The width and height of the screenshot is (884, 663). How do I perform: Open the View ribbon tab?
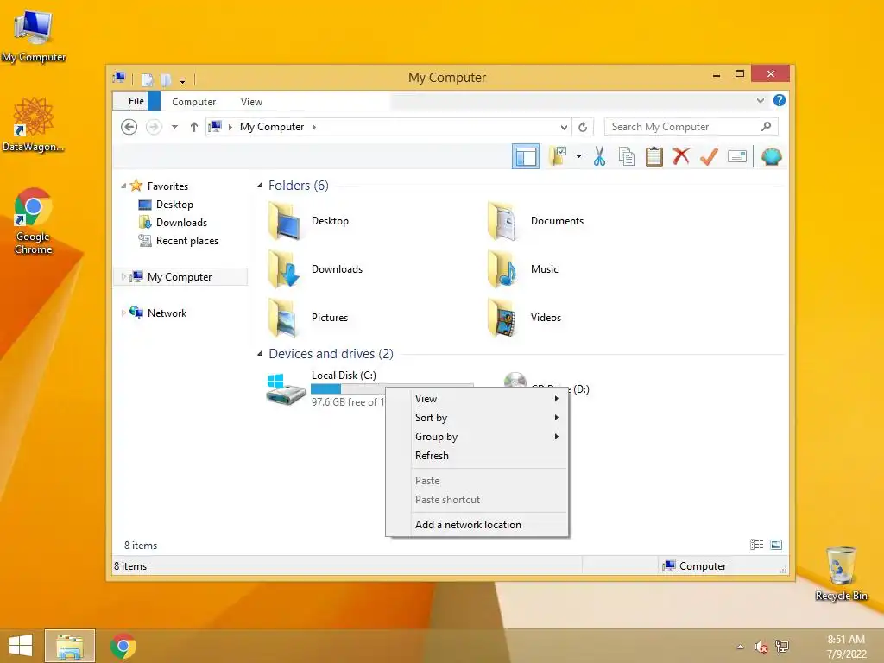point(251,102)
